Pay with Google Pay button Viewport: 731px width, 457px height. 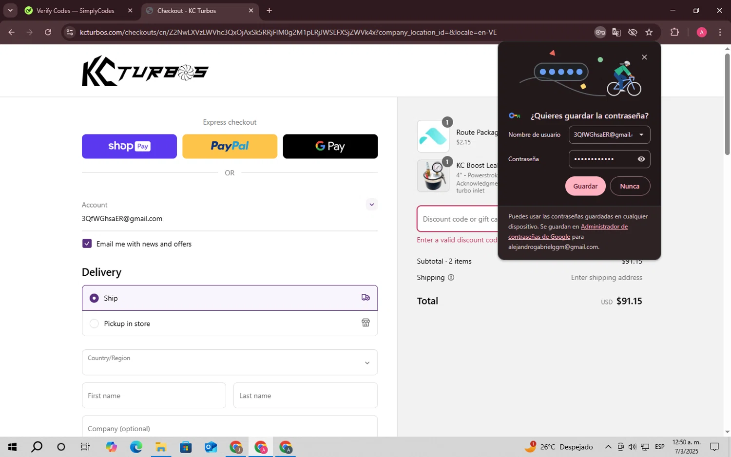(x=330, y=146)
